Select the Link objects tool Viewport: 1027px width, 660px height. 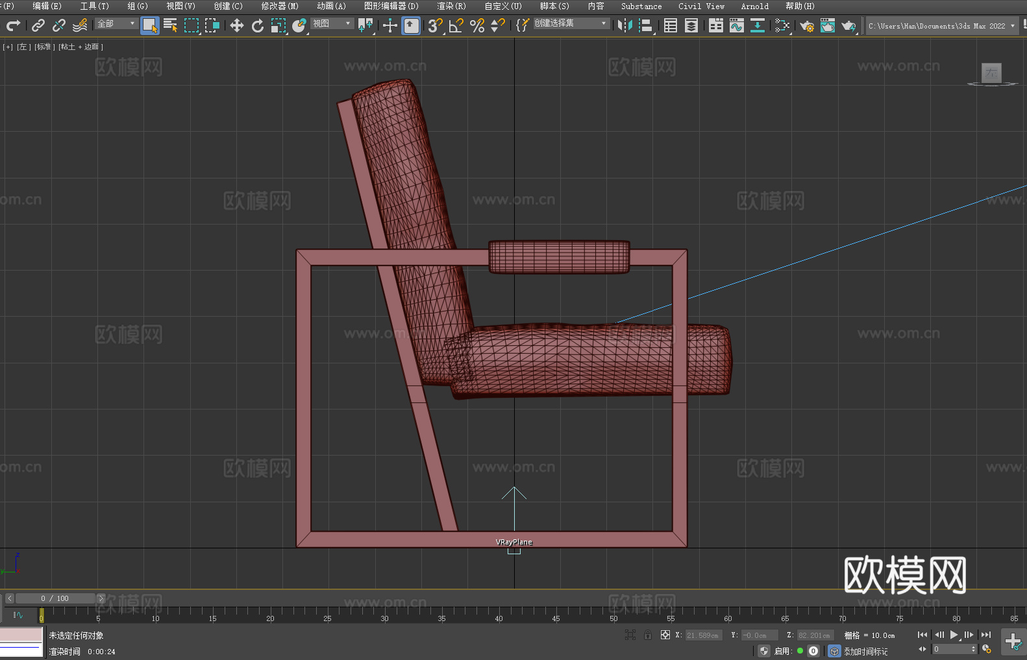point(38,25)
